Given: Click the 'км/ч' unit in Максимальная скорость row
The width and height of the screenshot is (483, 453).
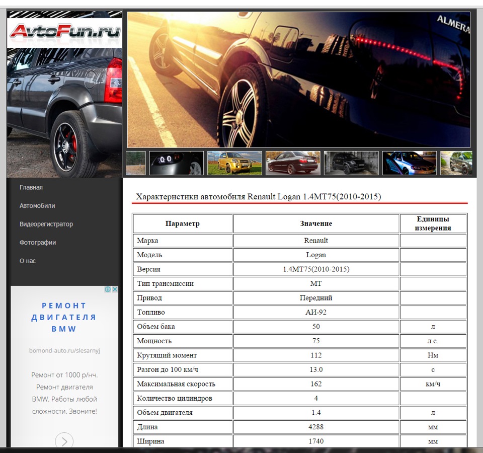Looking at the screenshot, I should 433,384.
